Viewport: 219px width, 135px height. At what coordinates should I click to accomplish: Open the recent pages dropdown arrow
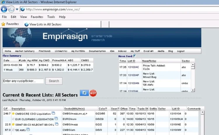(x=17, y=9)
